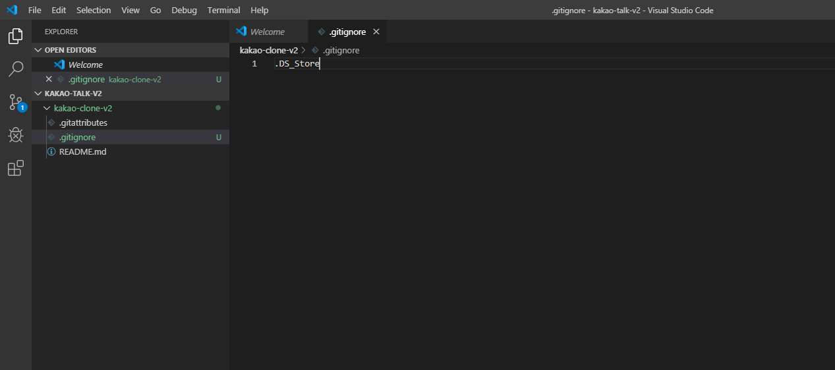Open the Edit menu
This screenshot has height=370, width=835.
pos(59,11)
